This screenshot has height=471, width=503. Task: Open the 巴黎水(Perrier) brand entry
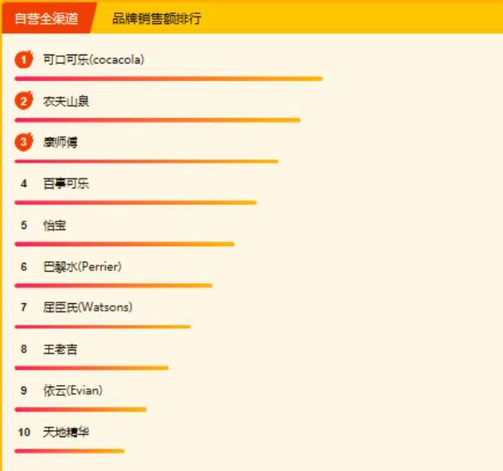click(x=83, y=267)
